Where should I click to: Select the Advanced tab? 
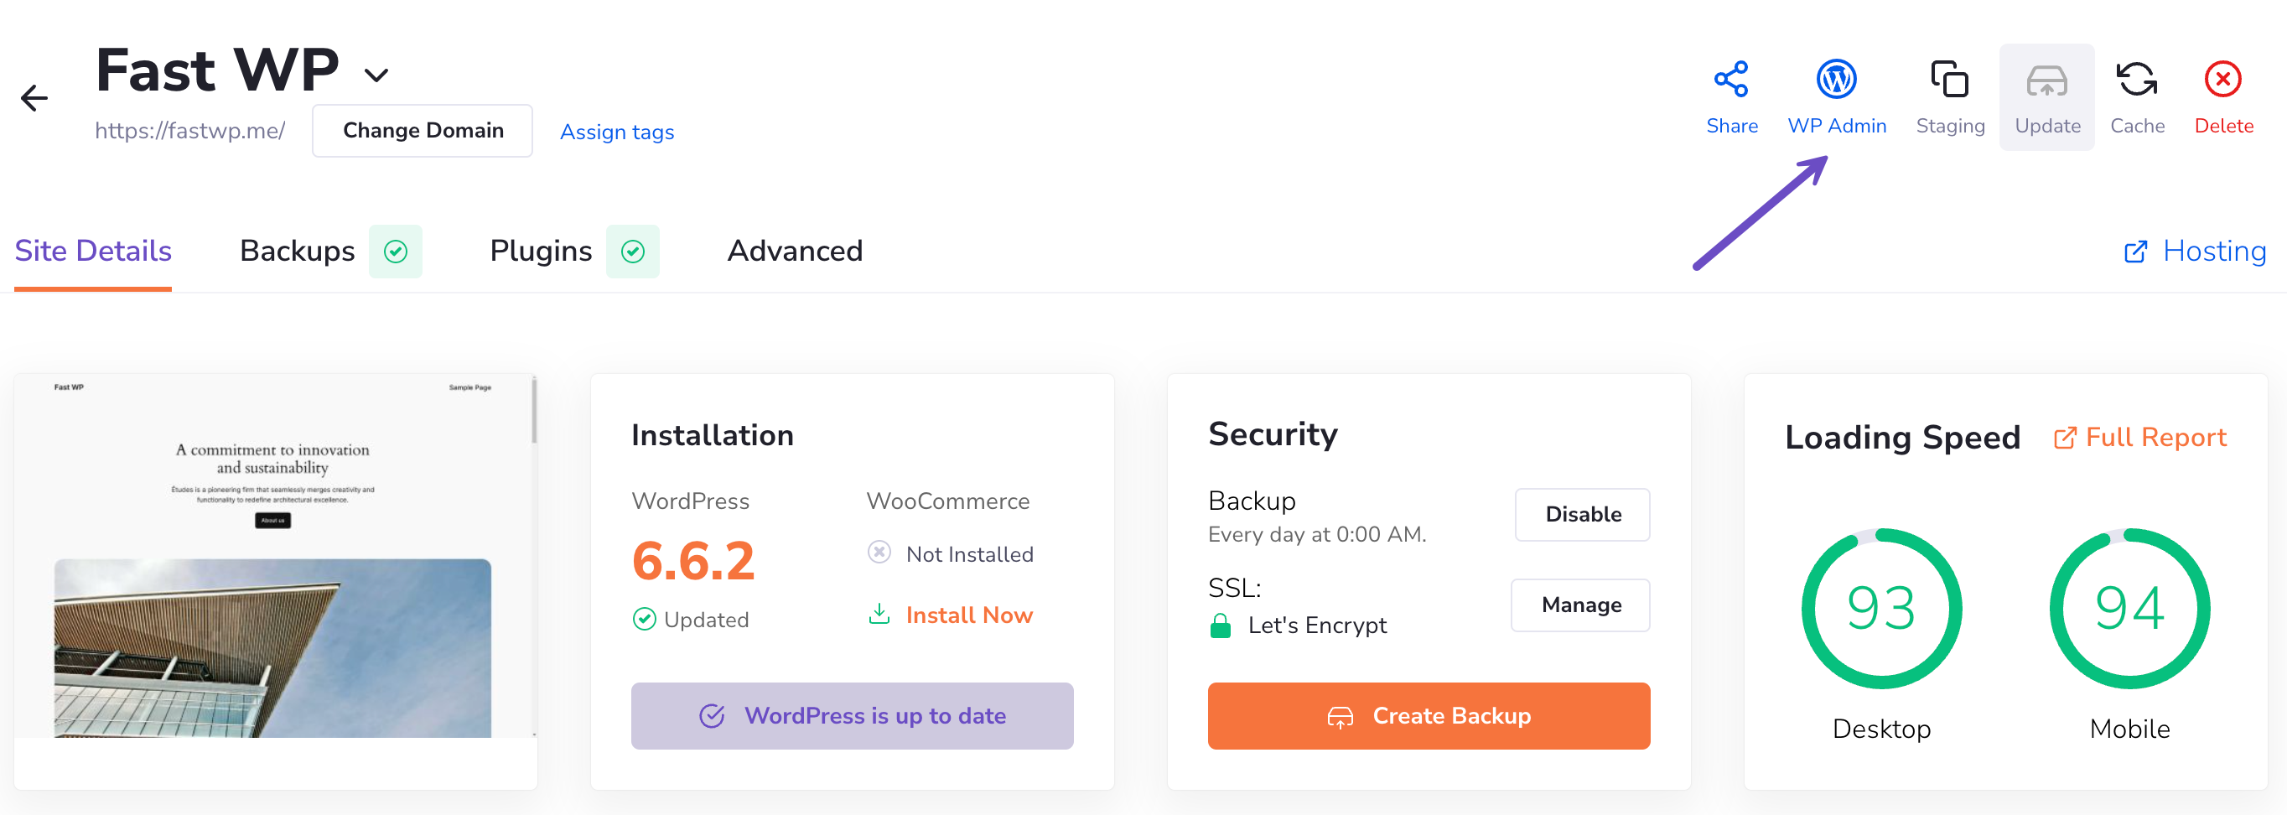[x=794, y=252]
